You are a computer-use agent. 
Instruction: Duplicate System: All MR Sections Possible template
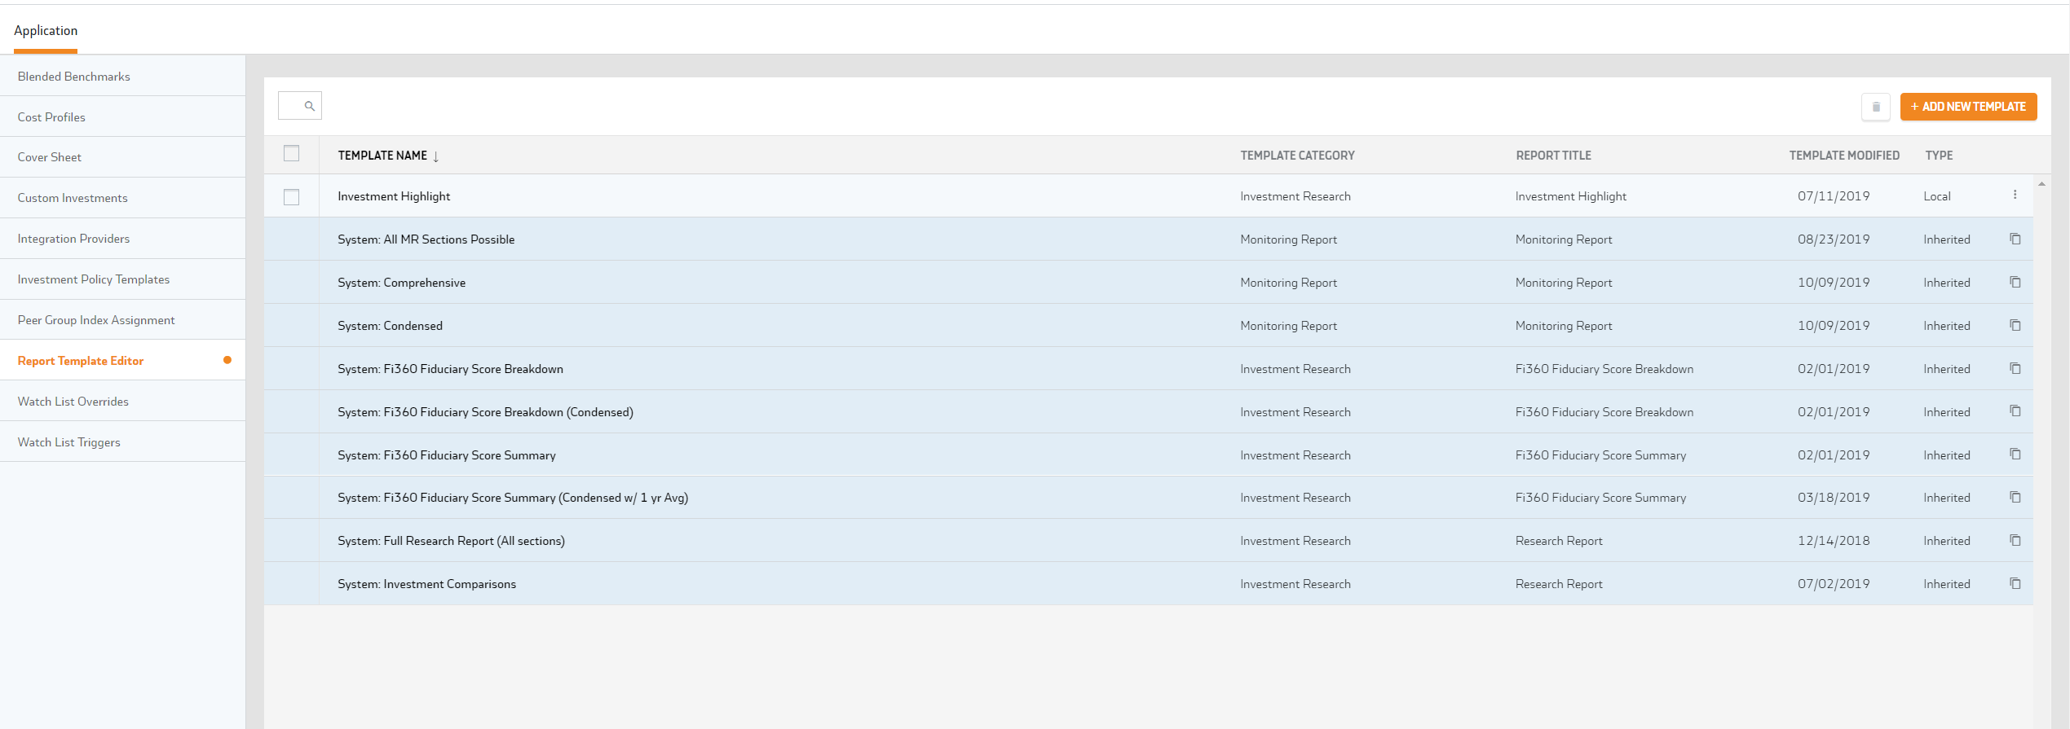coord(2015,239)
